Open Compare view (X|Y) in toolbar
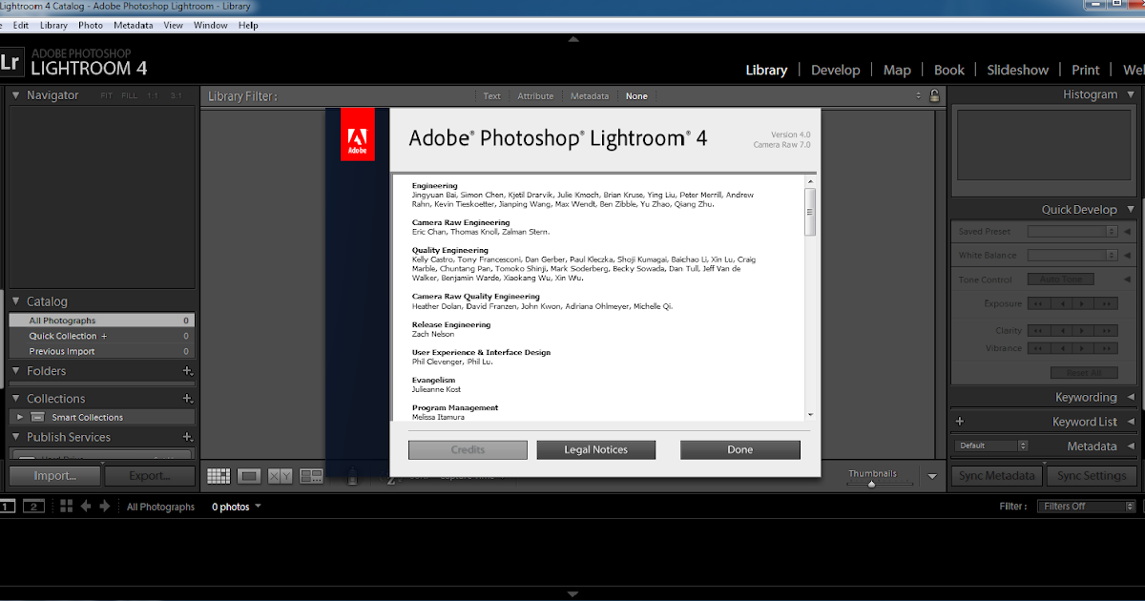This screenshot has width=1145, height=601. 281,475
